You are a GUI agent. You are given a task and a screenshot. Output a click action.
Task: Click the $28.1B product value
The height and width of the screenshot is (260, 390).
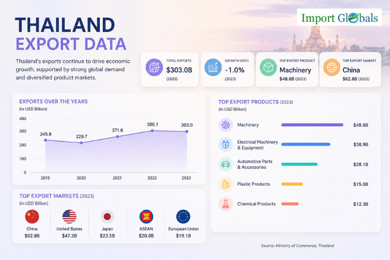point(361,164)
